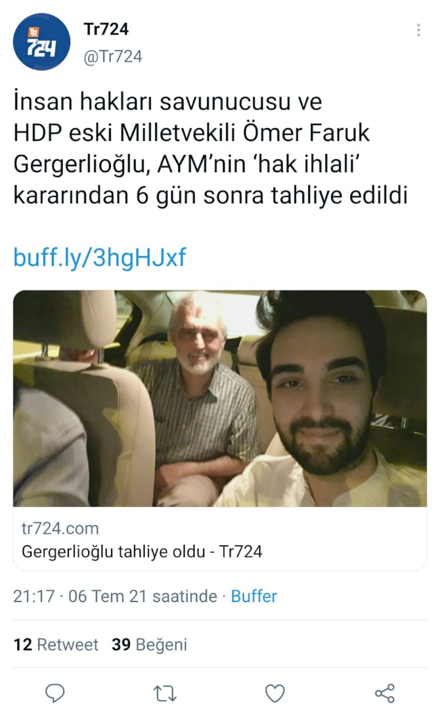Open the three-dot tweet options menu
The height and width of the screenshot is (719, 440).
coord(418,31)
